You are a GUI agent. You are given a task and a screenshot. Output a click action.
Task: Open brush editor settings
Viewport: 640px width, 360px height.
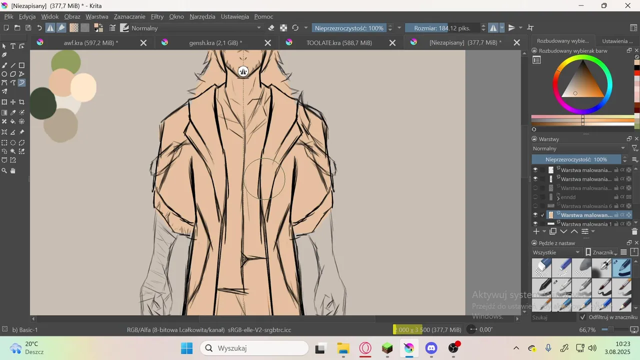coord(112,28)
